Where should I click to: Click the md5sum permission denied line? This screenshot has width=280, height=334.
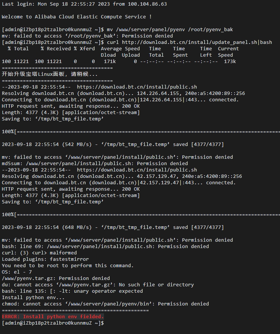pos(95,164)
